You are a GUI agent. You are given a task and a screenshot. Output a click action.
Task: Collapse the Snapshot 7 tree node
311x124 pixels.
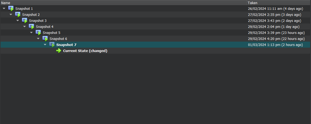coord(45,45)
